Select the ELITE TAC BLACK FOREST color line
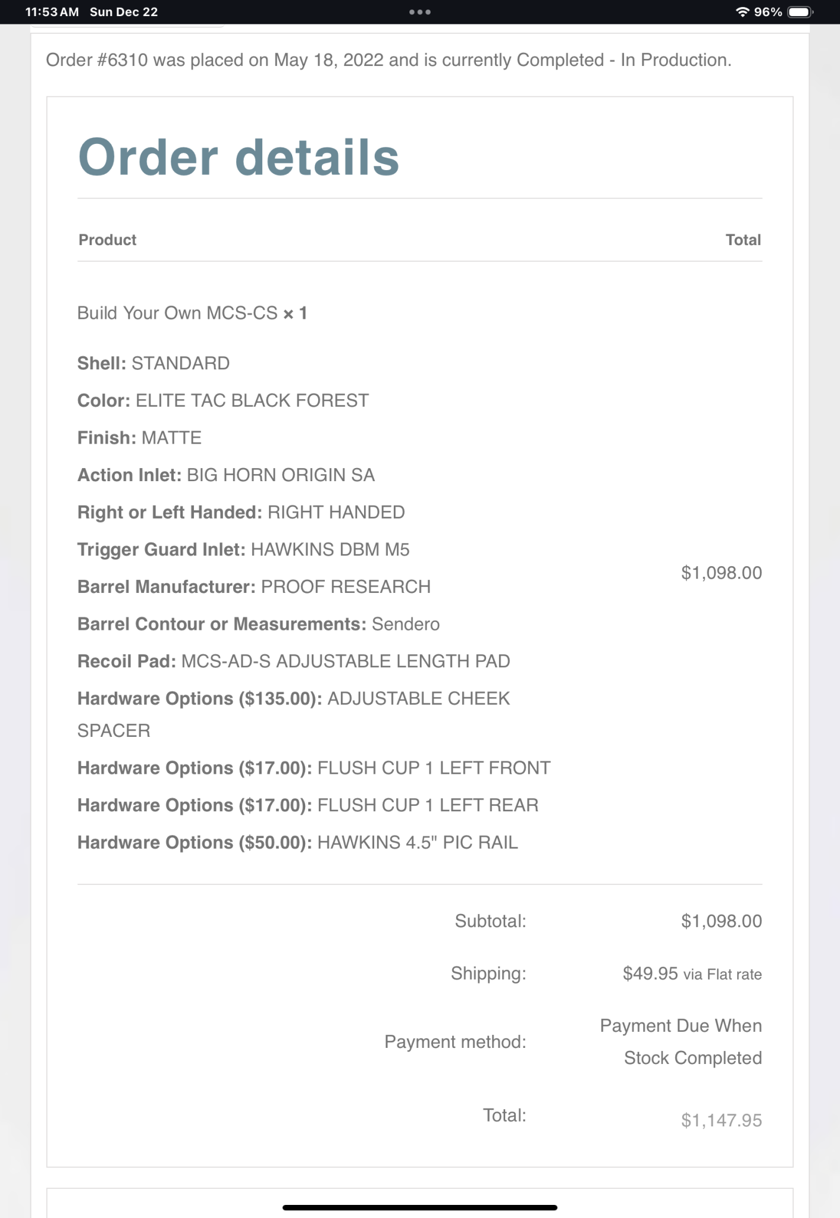The height and width of the screenshot is (1218, 840). 252,401
